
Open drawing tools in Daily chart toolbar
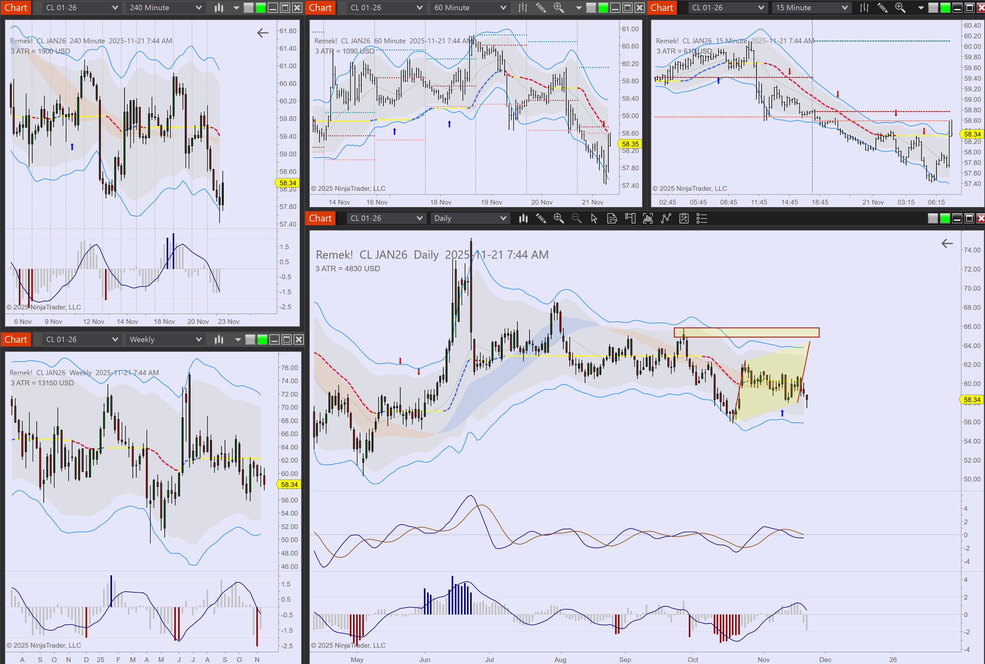pyautogui.click(x=541, y=218)
